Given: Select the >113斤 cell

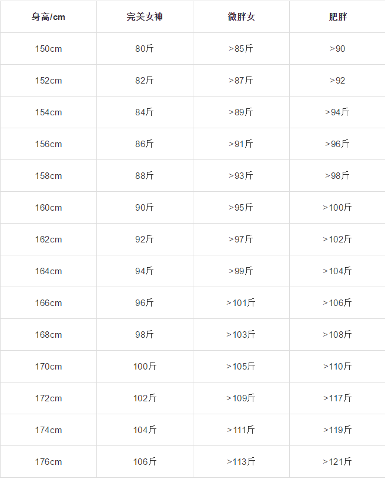Looking at the screenshot, I should pyautogui.click(x=241, y=462).
